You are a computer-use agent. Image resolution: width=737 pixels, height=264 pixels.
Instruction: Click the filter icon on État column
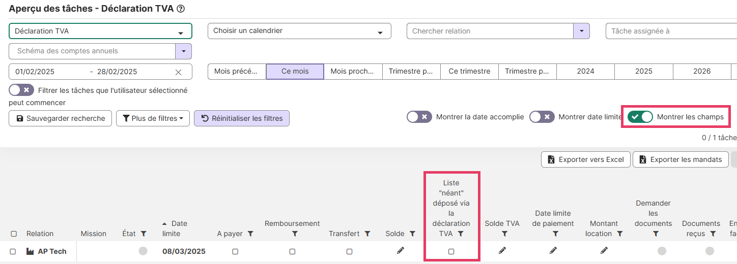point(144,234)
